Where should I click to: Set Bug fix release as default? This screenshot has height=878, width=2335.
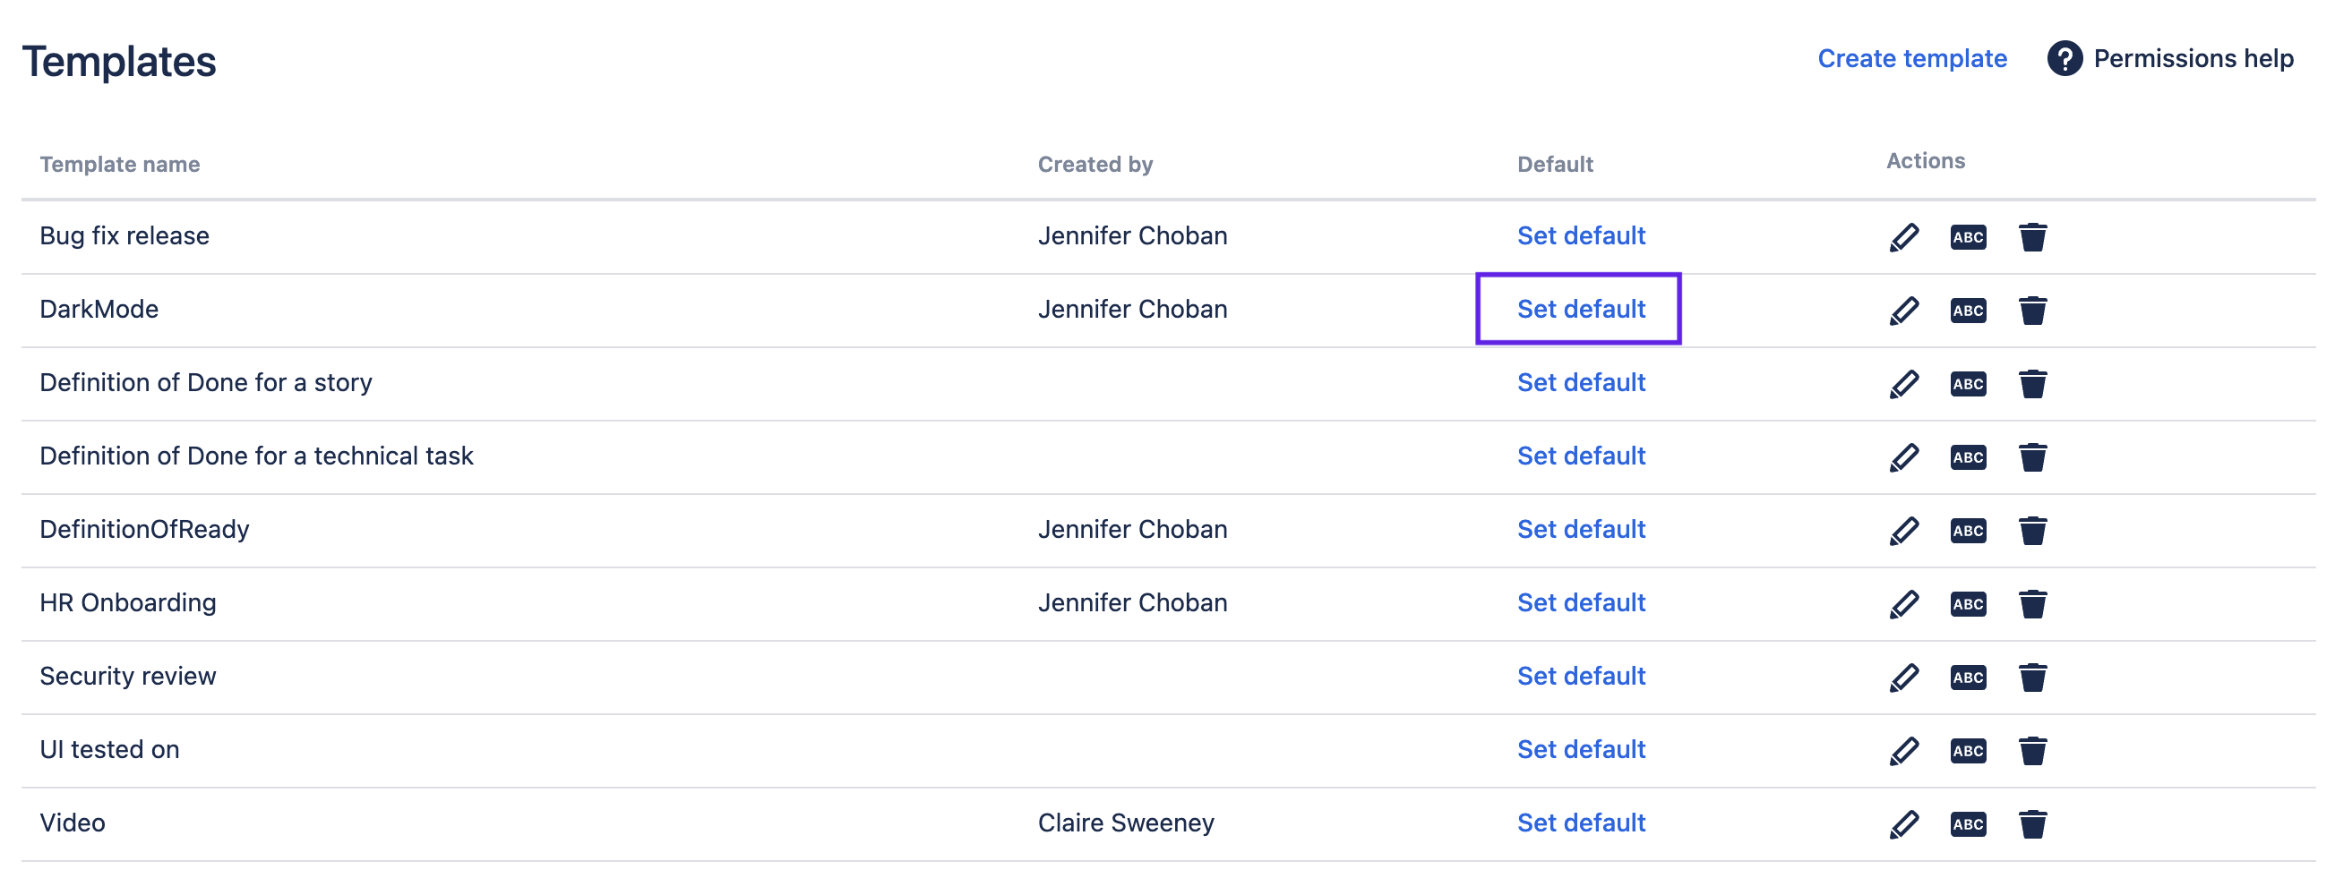tap(1581, 235)
